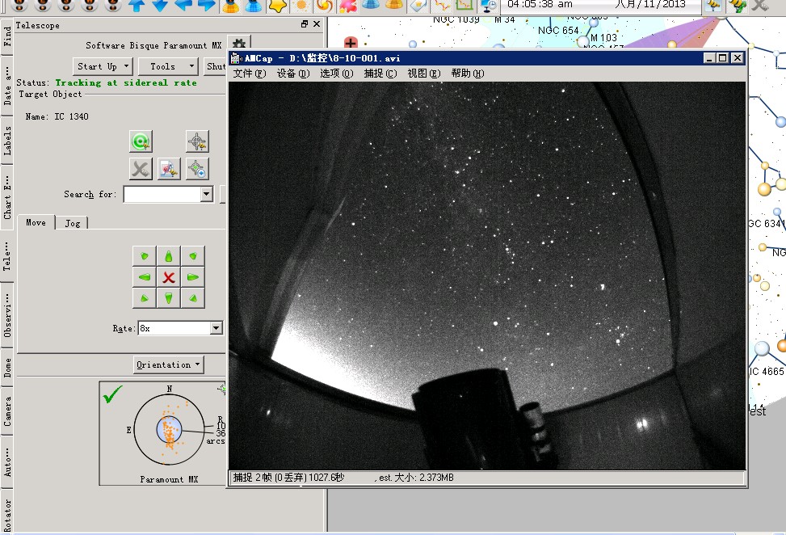This screenshot has height=535, width=786.
Task: Open the Autoguider side tab
Action: (x=7, y=461)
